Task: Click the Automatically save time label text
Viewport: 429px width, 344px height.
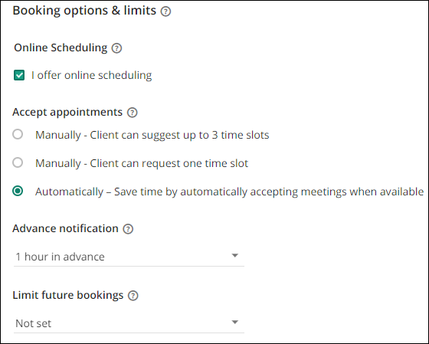Action: (229, 192)
